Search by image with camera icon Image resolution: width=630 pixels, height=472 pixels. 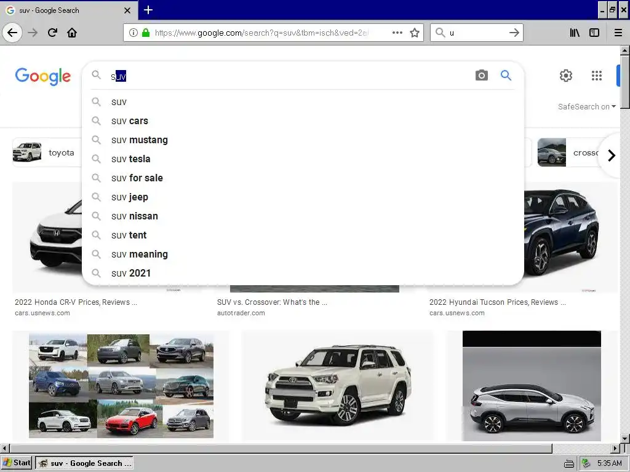[481, 75]
